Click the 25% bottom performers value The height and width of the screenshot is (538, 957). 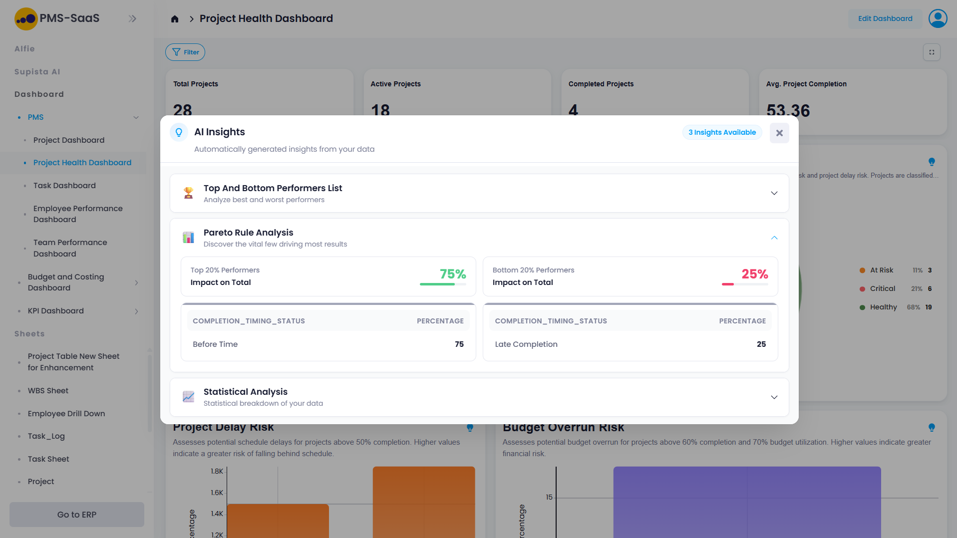tap(754, 274)
